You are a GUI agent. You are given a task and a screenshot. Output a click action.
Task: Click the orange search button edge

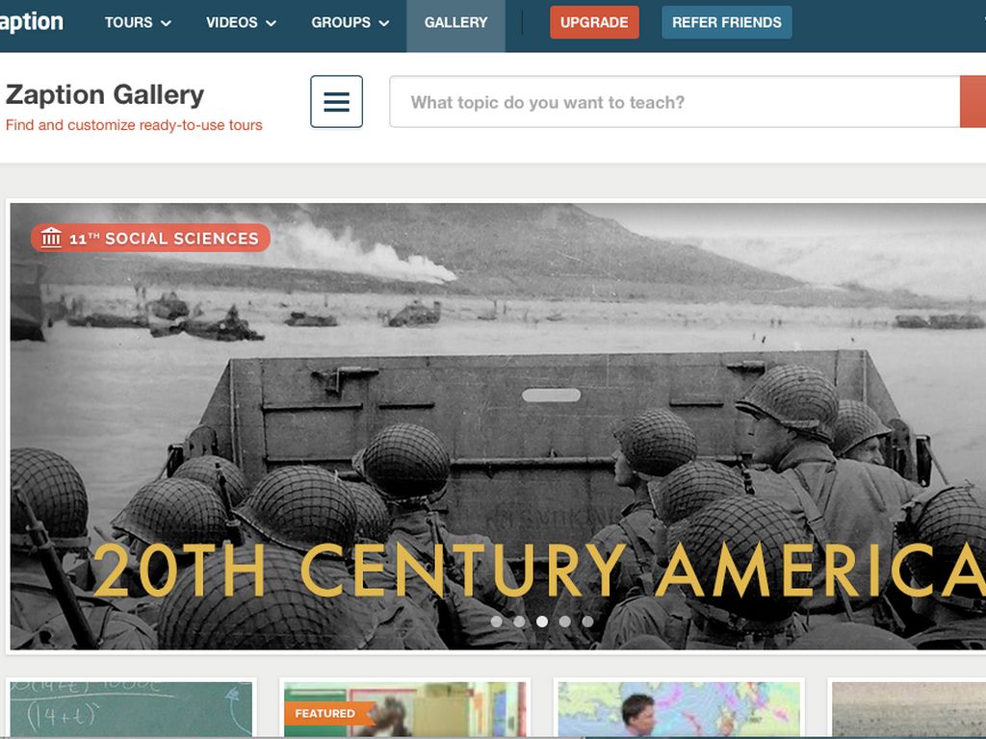(973, 102)
